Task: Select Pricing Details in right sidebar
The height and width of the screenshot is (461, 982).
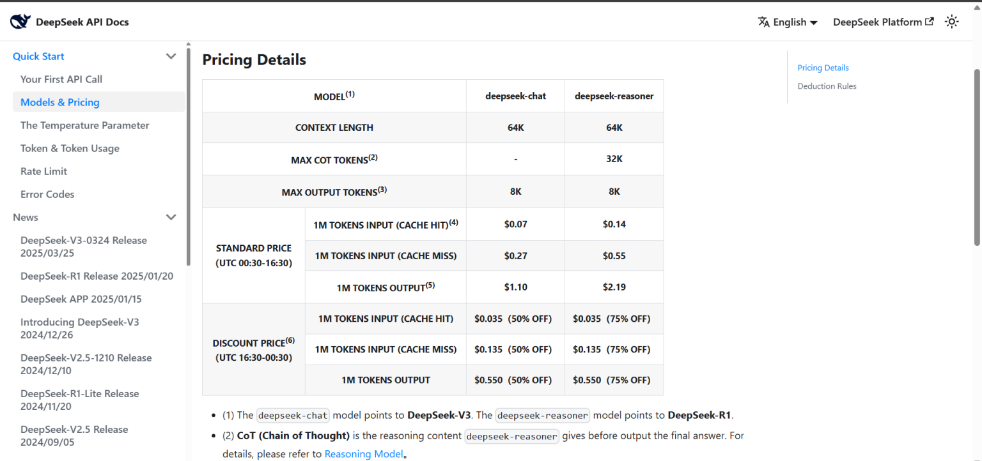Action: (x=823, y=68)
